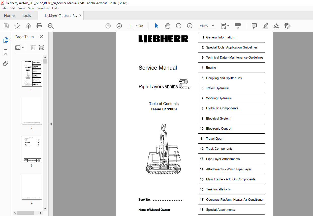313x216 pixels.
Task: Click 'Coupling and Splitter Box' entry
Action: (224, 78)
